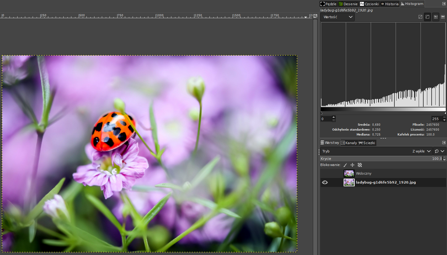
Task: Switch to the Warstwy layers tab
Action: point(330,143)
